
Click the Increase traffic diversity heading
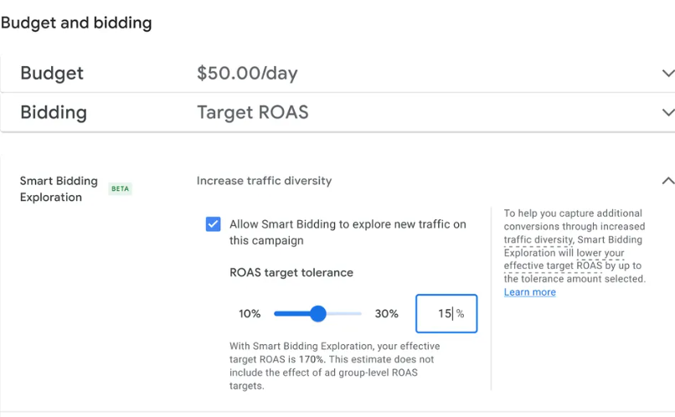point(264,181)
